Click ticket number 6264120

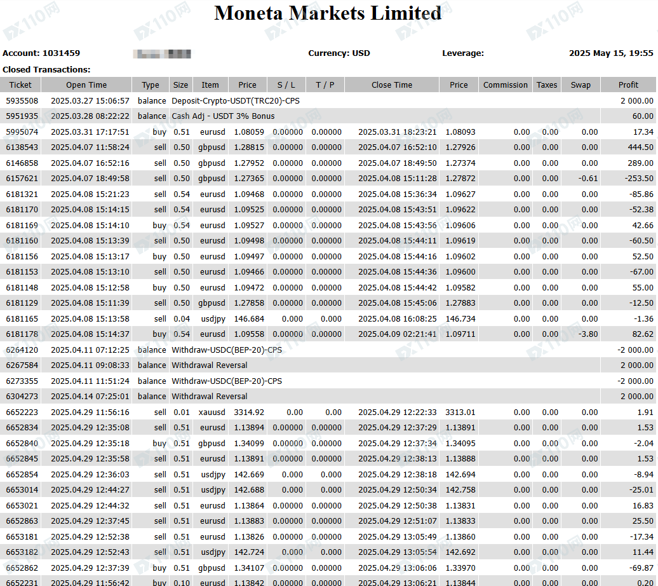(x=22, y=350)
